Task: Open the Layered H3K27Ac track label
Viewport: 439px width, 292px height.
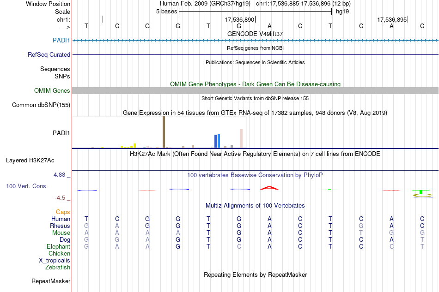Action: (x=30, y=160)
